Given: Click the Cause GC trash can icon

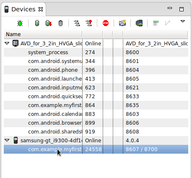Looking at the screenshot, I should 60,23.
